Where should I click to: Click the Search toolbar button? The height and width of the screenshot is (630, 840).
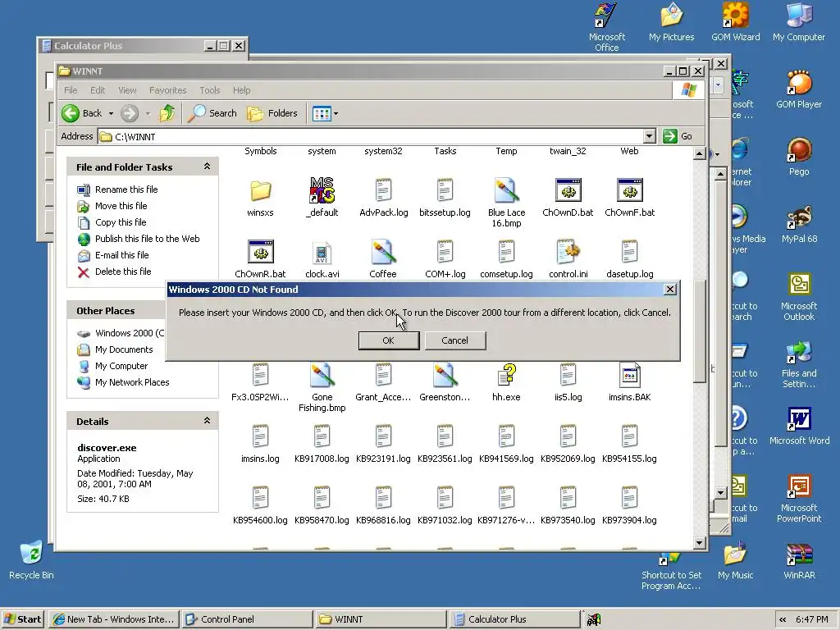point(212,113)
